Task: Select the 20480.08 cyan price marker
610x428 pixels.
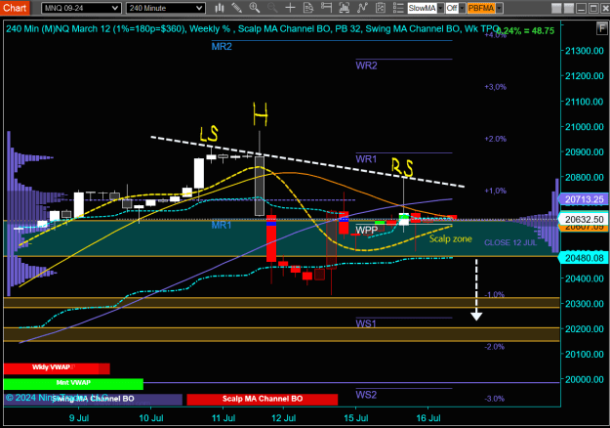Action: pyautogui.click(x=584, y=258)
